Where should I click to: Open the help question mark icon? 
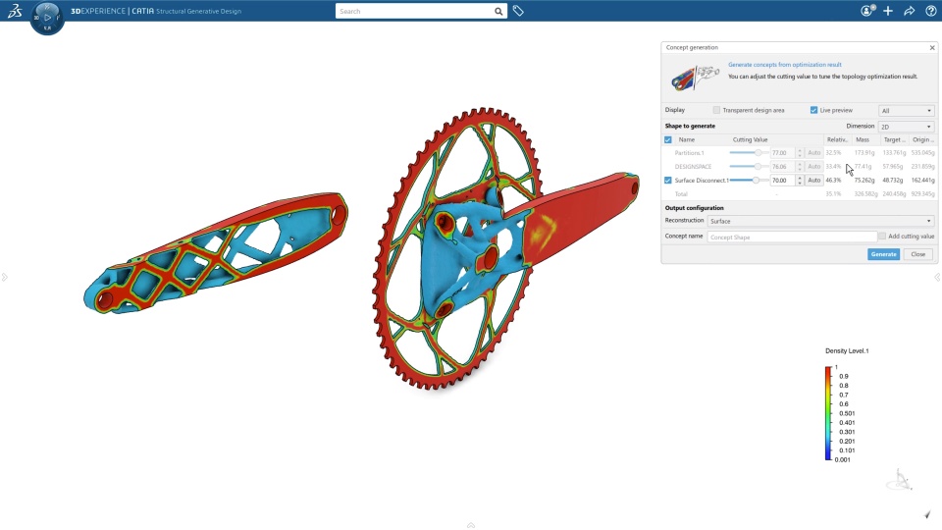click(930, 11)
